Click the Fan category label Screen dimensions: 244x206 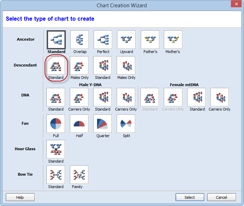coord(25,123)
